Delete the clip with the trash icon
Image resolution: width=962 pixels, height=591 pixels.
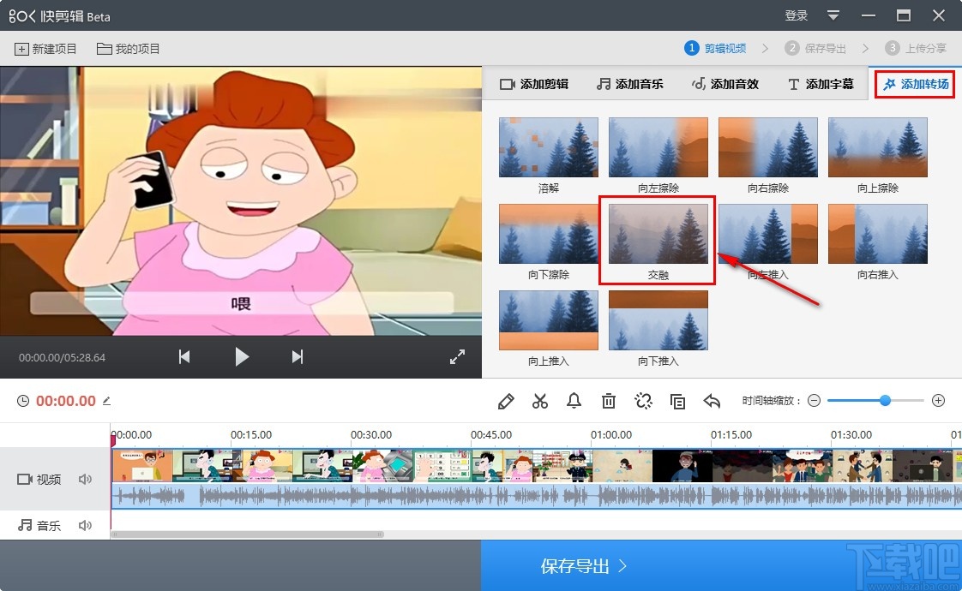coord(609,402)
